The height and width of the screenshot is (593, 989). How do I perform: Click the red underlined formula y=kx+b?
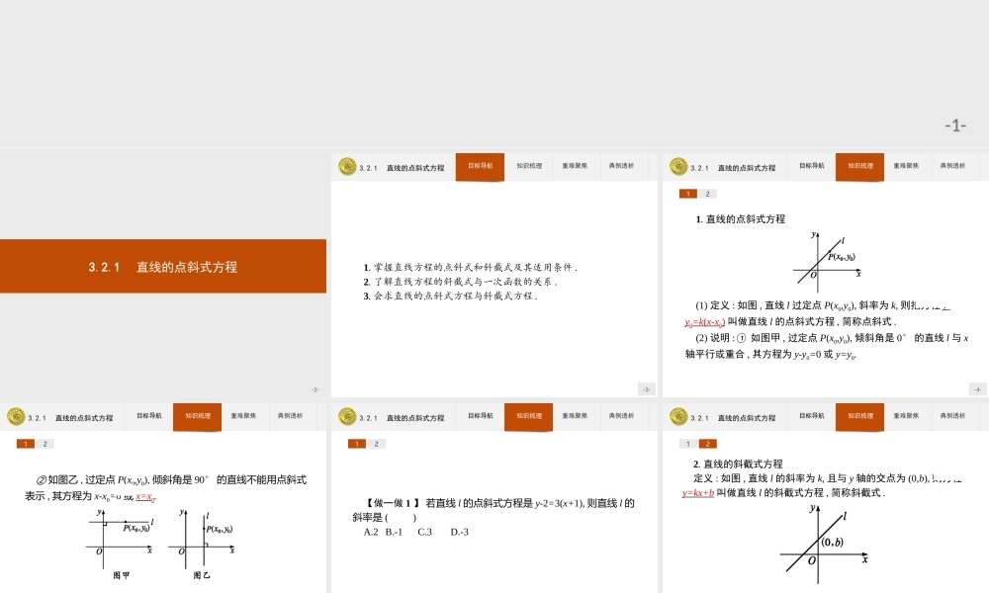[697, 493]
